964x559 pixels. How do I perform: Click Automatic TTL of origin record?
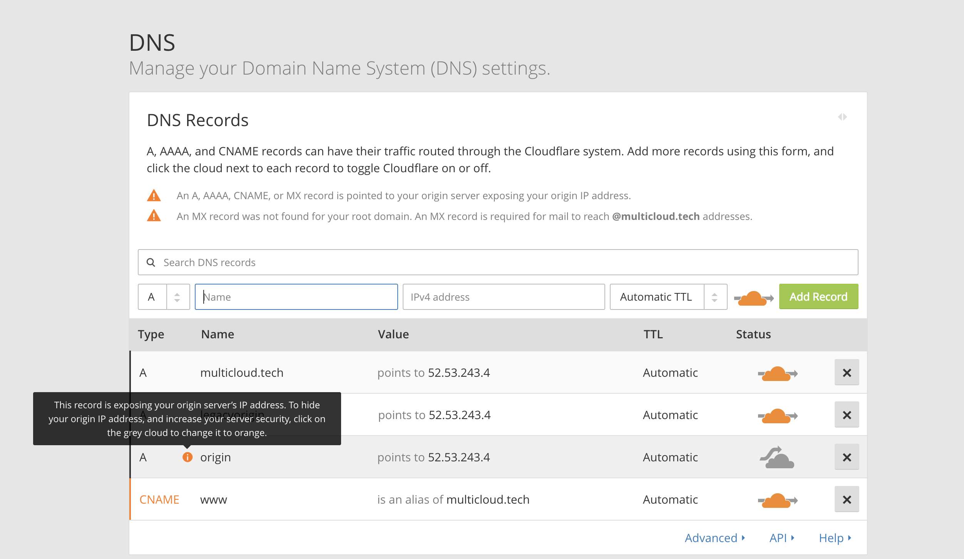(x=670, y=457)
